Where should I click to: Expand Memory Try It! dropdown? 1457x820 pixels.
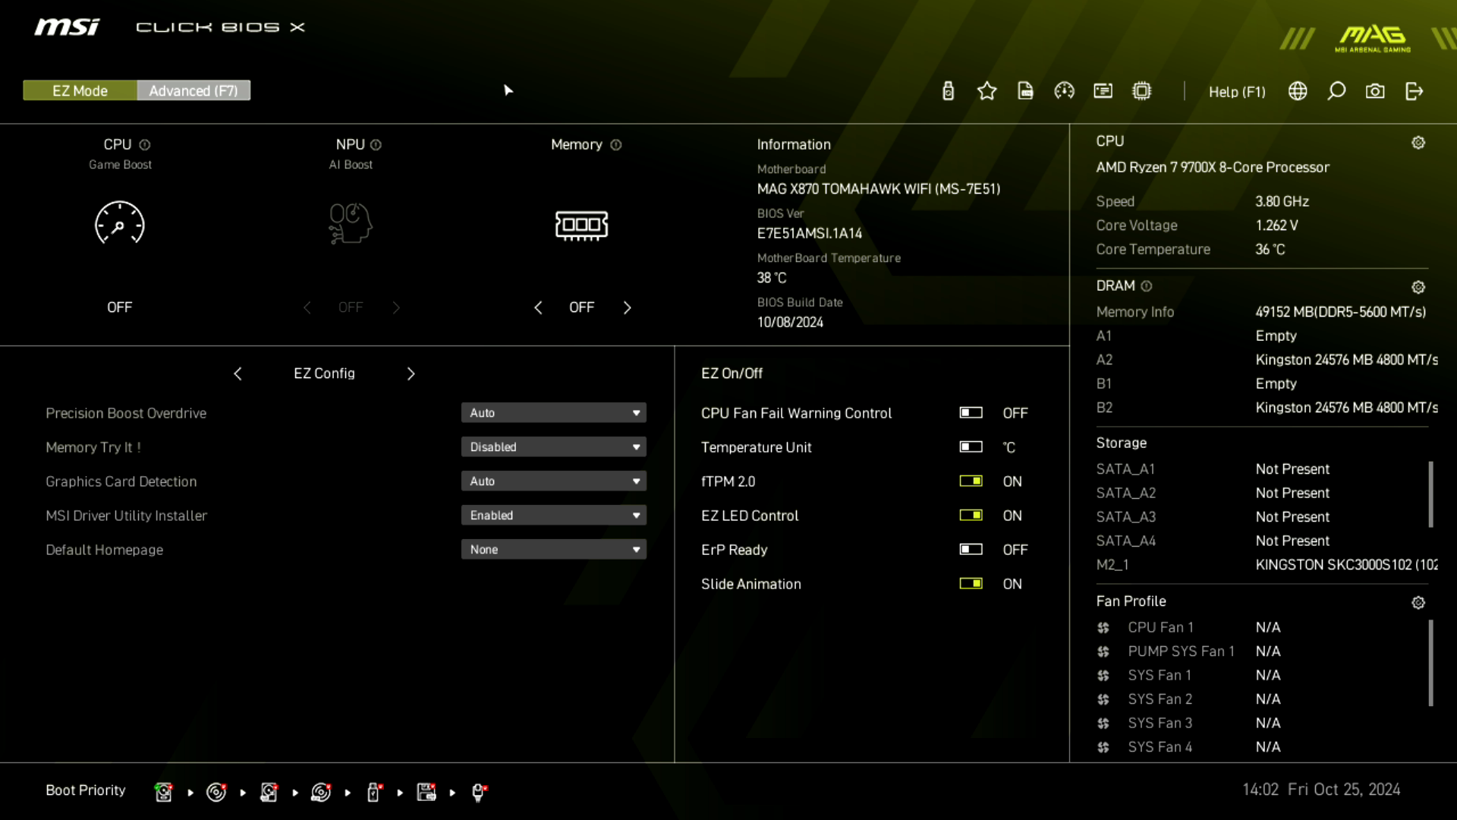tap(553, 446)
